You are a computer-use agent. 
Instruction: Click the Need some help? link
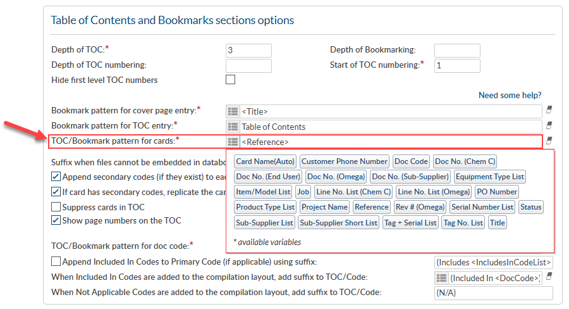pyautogui.click(x=510, y=96)
